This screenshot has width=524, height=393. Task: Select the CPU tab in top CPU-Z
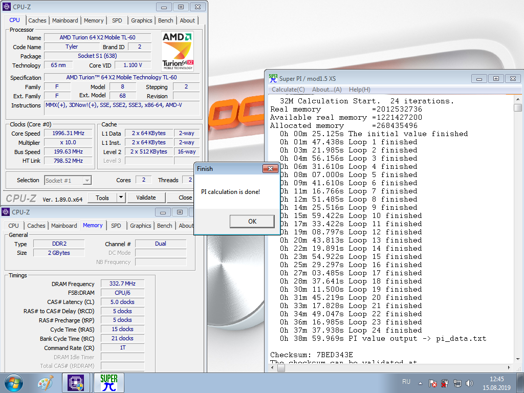[14, 20]
